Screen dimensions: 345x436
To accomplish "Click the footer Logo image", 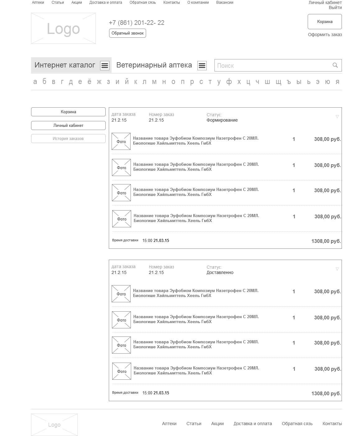I will (x=54, y=424).
